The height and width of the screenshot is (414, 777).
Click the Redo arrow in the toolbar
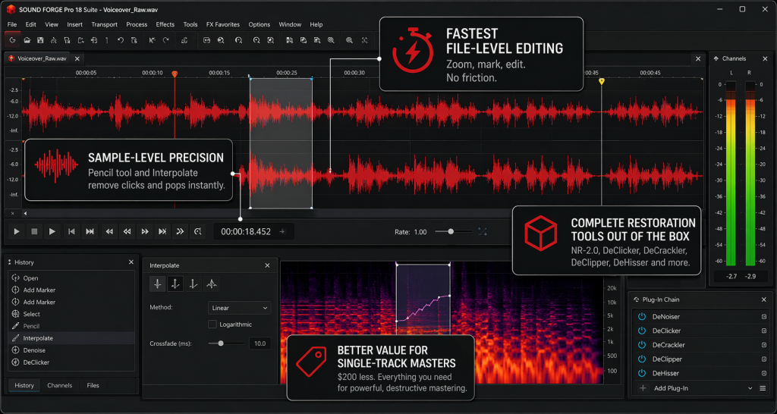(x=166, y=40)
